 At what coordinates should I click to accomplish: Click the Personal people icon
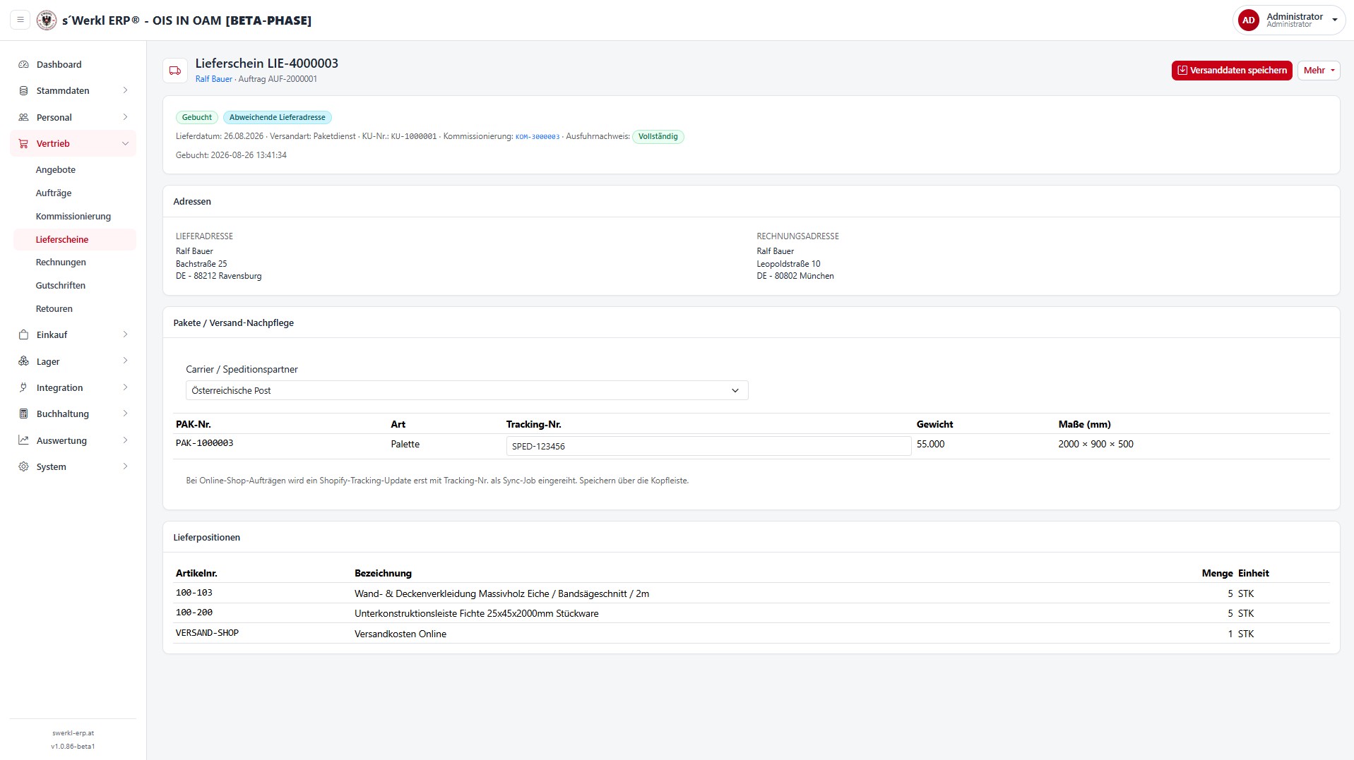(23, 117)
